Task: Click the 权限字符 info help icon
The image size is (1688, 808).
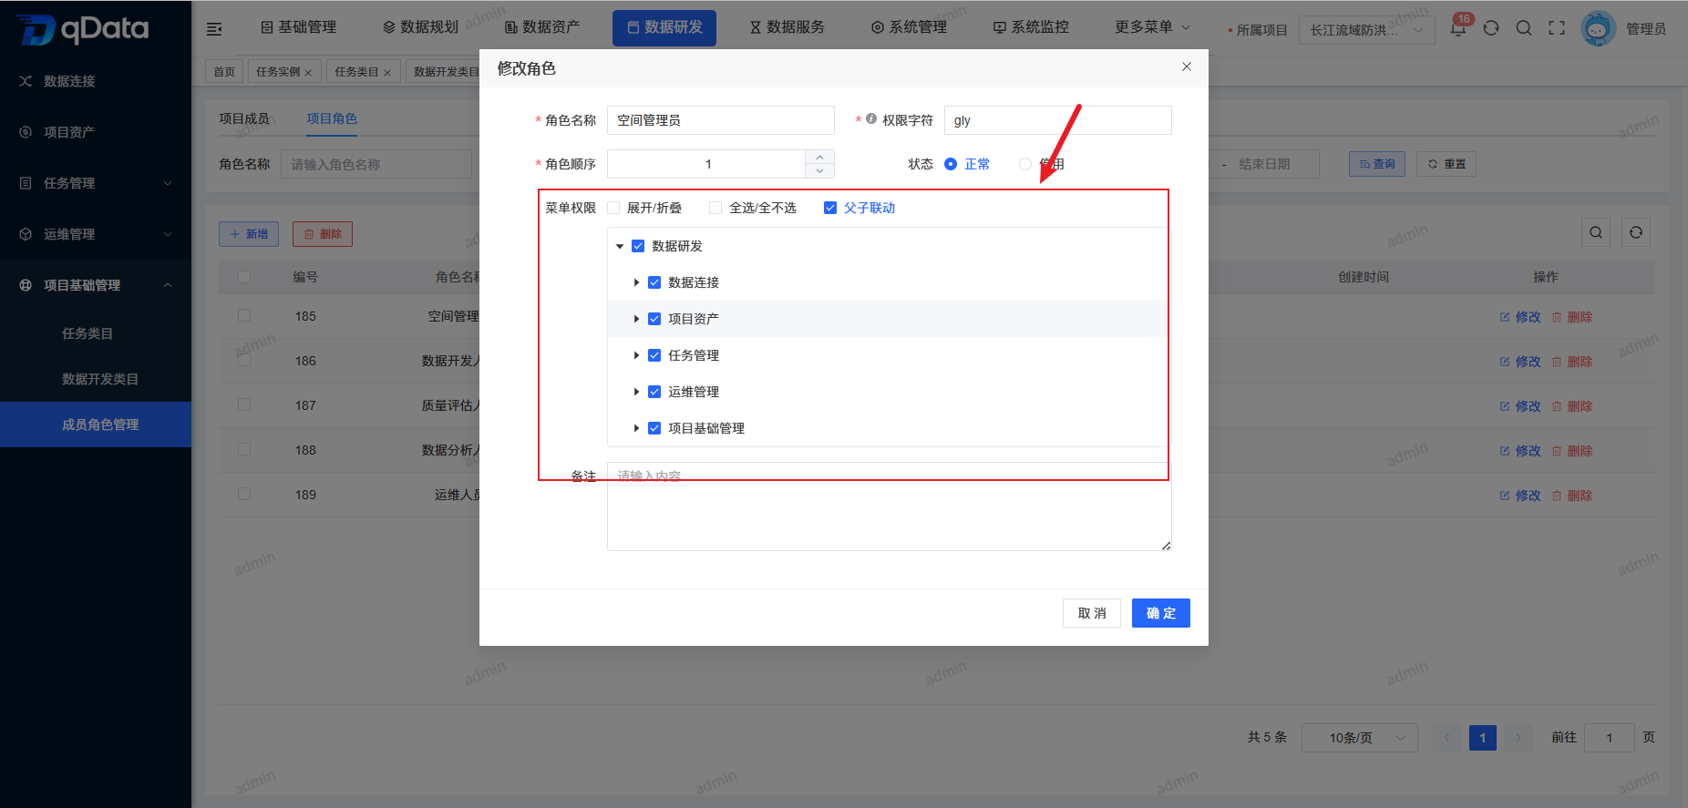Action: (x=871, y=119)
